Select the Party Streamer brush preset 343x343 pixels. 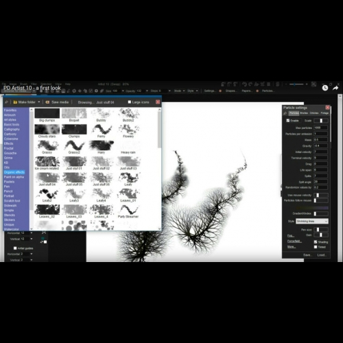128,211
